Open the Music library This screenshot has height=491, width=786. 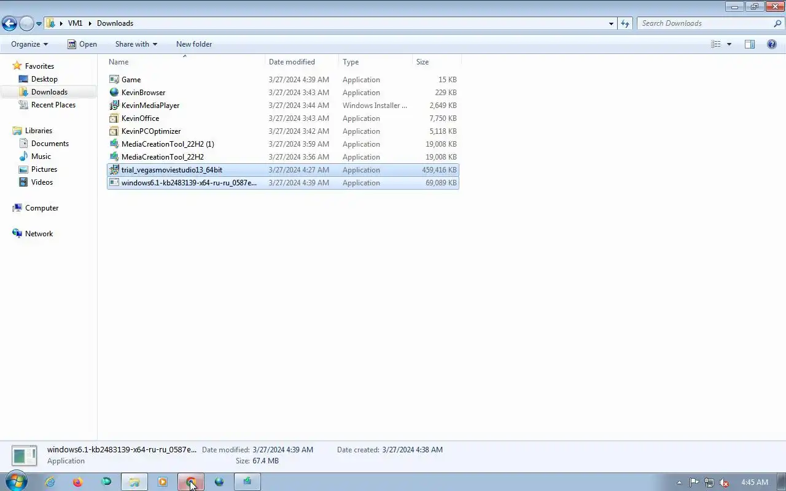pyautogui.click(x=41, y=157)
